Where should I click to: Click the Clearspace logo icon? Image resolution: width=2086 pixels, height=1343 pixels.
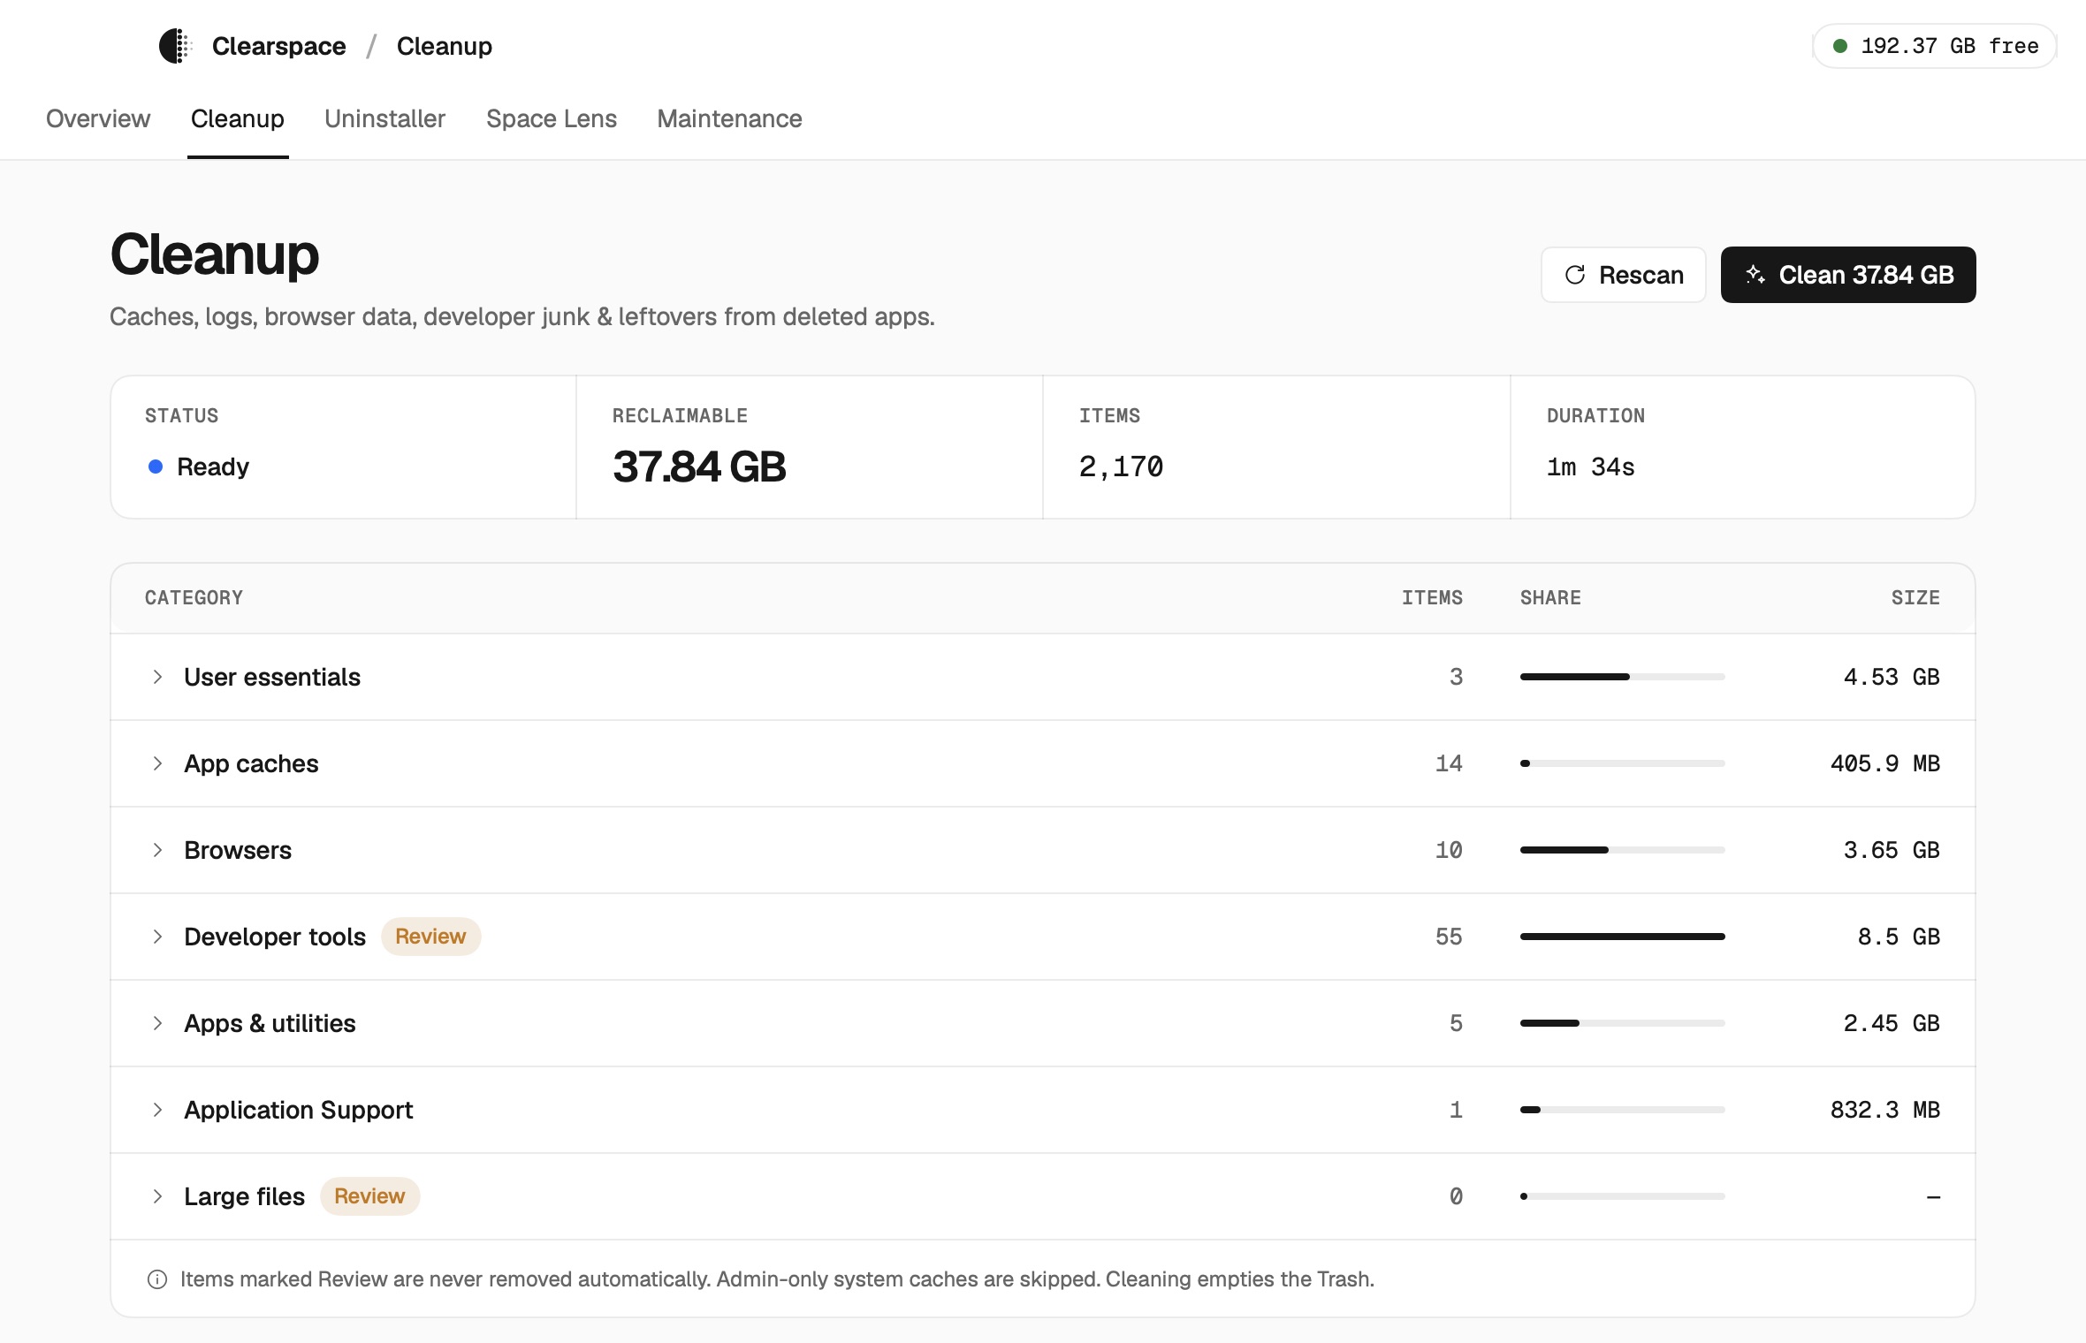[x=175, y=46]
